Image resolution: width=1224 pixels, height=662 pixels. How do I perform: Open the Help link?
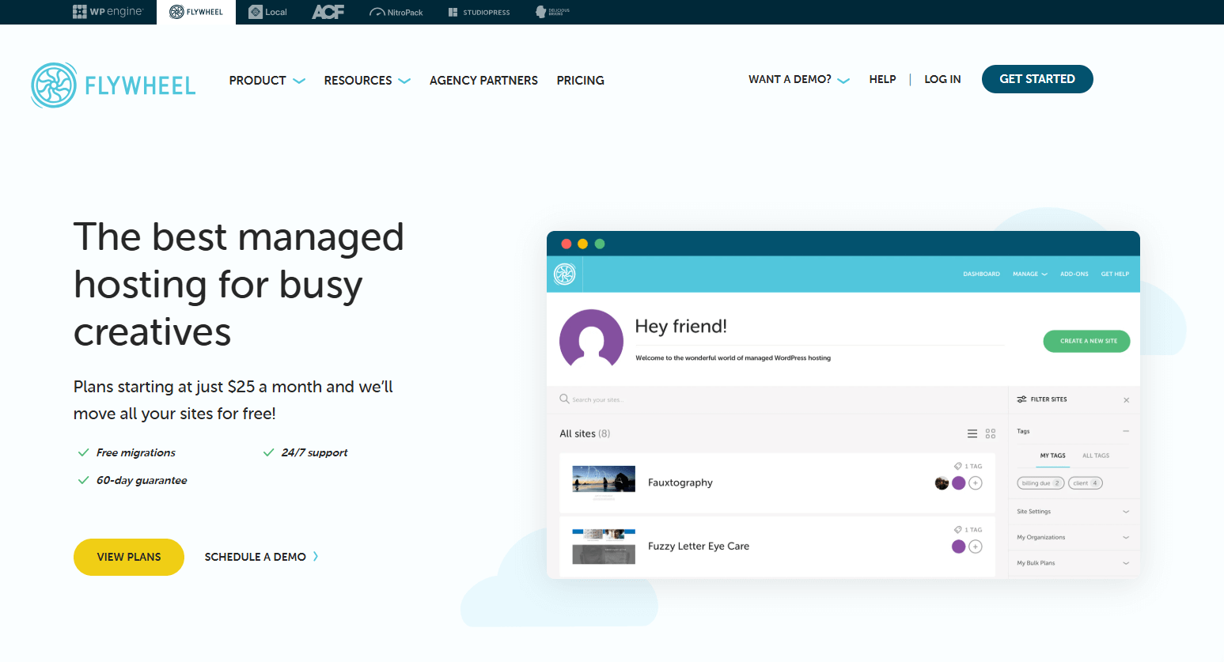click(882, 79)
